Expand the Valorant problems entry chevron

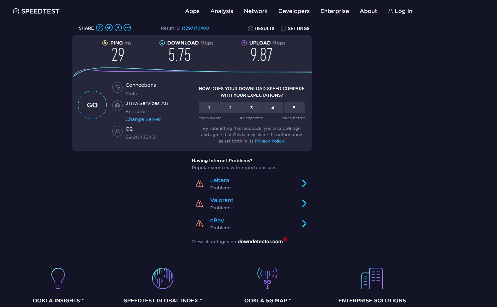pos(304,204)
